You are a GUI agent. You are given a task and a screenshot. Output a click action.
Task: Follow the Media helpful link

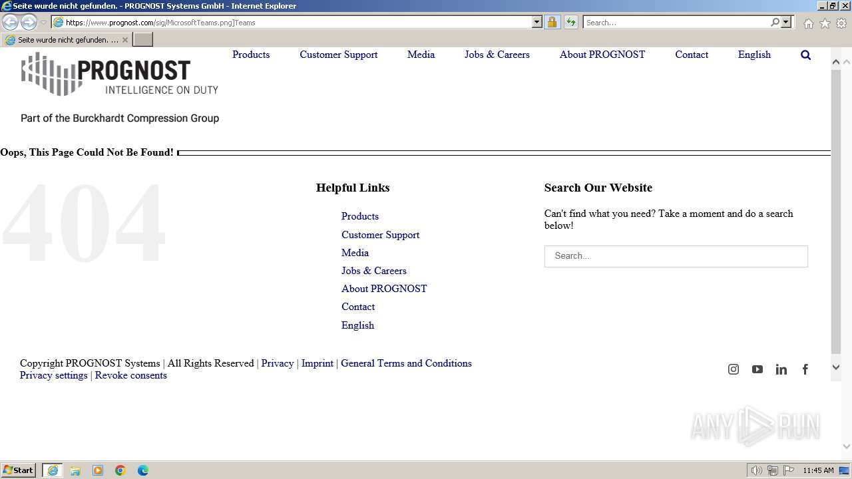click(x=355, y=253)
